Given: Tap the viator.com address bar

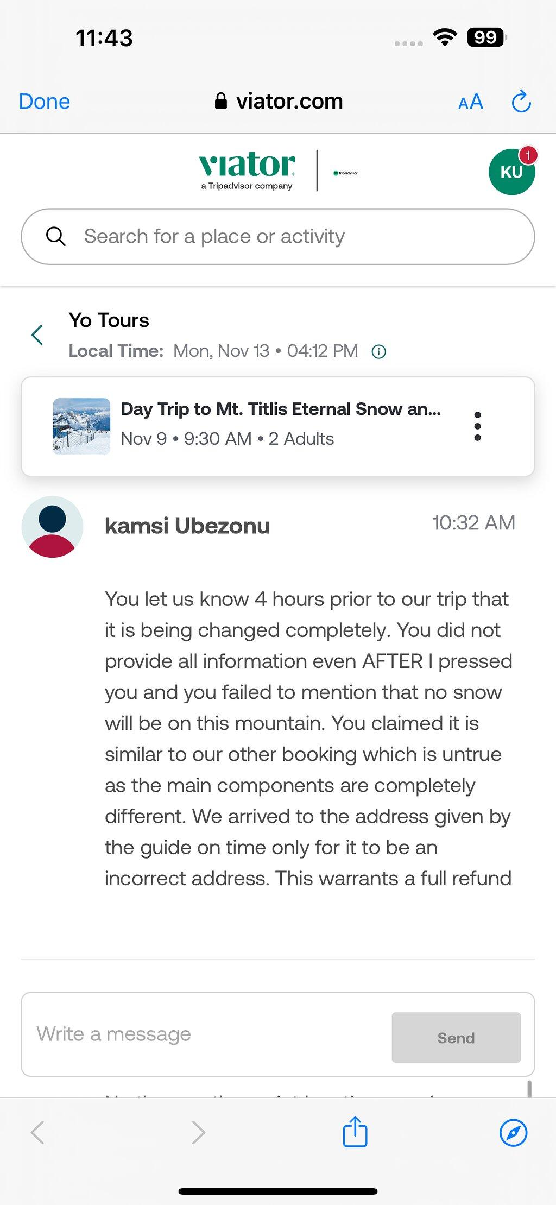Looking at the screenshot, I should point(279,101).
